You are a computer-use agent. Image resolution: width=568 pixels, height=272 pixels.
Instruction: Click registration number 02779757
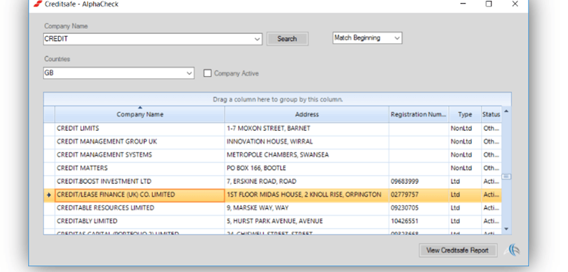(405, 195)
